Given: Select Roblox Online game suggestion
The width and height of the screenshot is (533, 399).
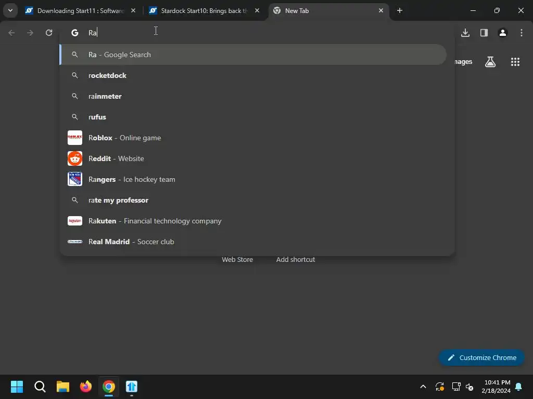Looking at the screenshot, I should click(253, 138).
